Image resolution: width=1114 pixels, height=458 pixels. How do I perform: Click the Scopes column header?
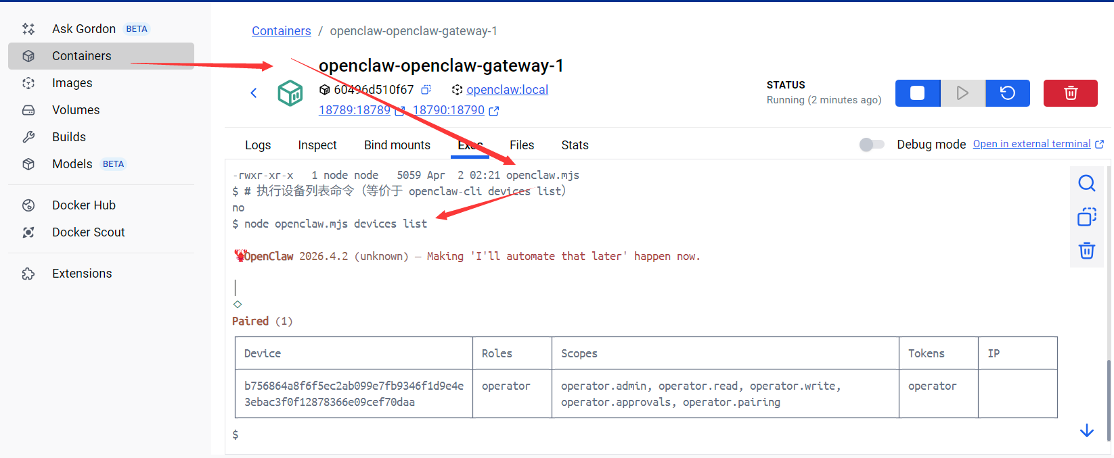[726, 353]
